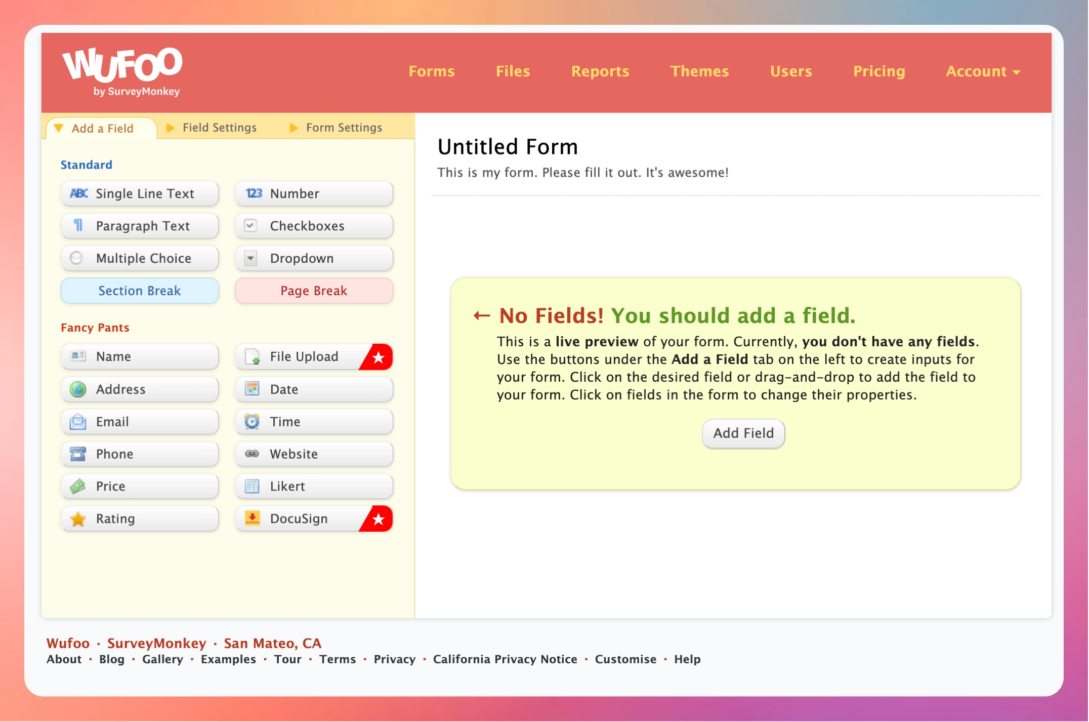The width and height of the screenshot is (1089, 722).
Task: Switch to the Form Settings tab
Action: coord(344,128)
